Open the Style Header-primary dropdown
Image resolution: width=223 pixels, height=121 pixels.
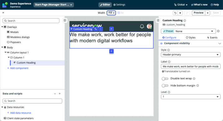coord(191,55)
